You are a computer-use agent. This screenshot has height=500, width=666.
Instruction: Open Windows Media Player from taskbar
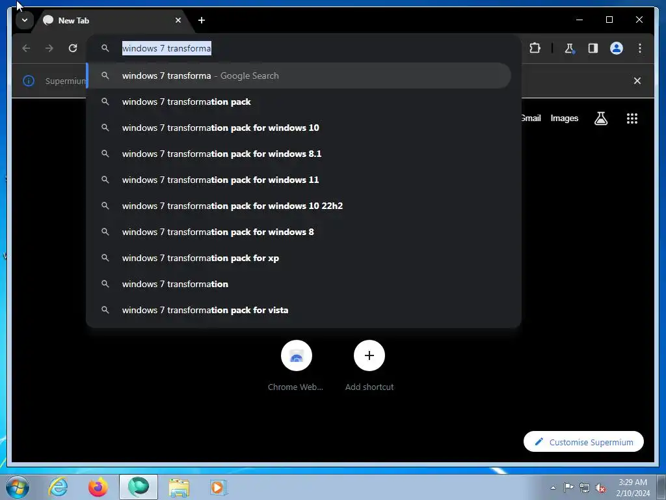(219, 487)
